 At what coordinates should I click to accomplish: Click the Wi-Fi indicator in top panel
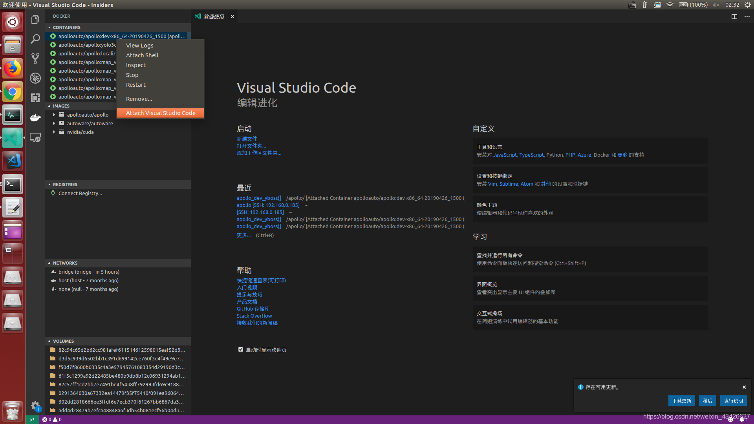pos(670,5)
